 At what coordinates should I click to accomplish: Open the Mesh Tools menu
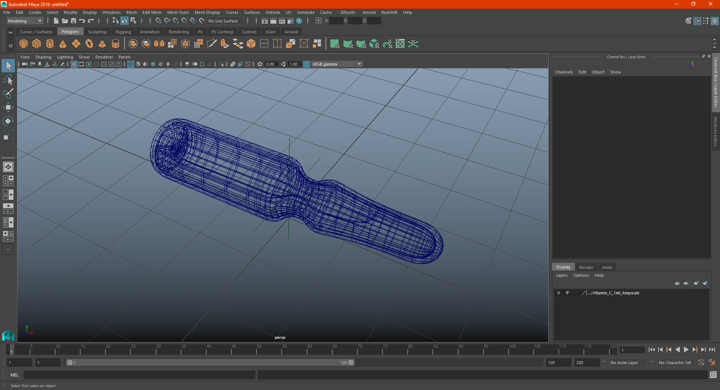coord(178,12)
